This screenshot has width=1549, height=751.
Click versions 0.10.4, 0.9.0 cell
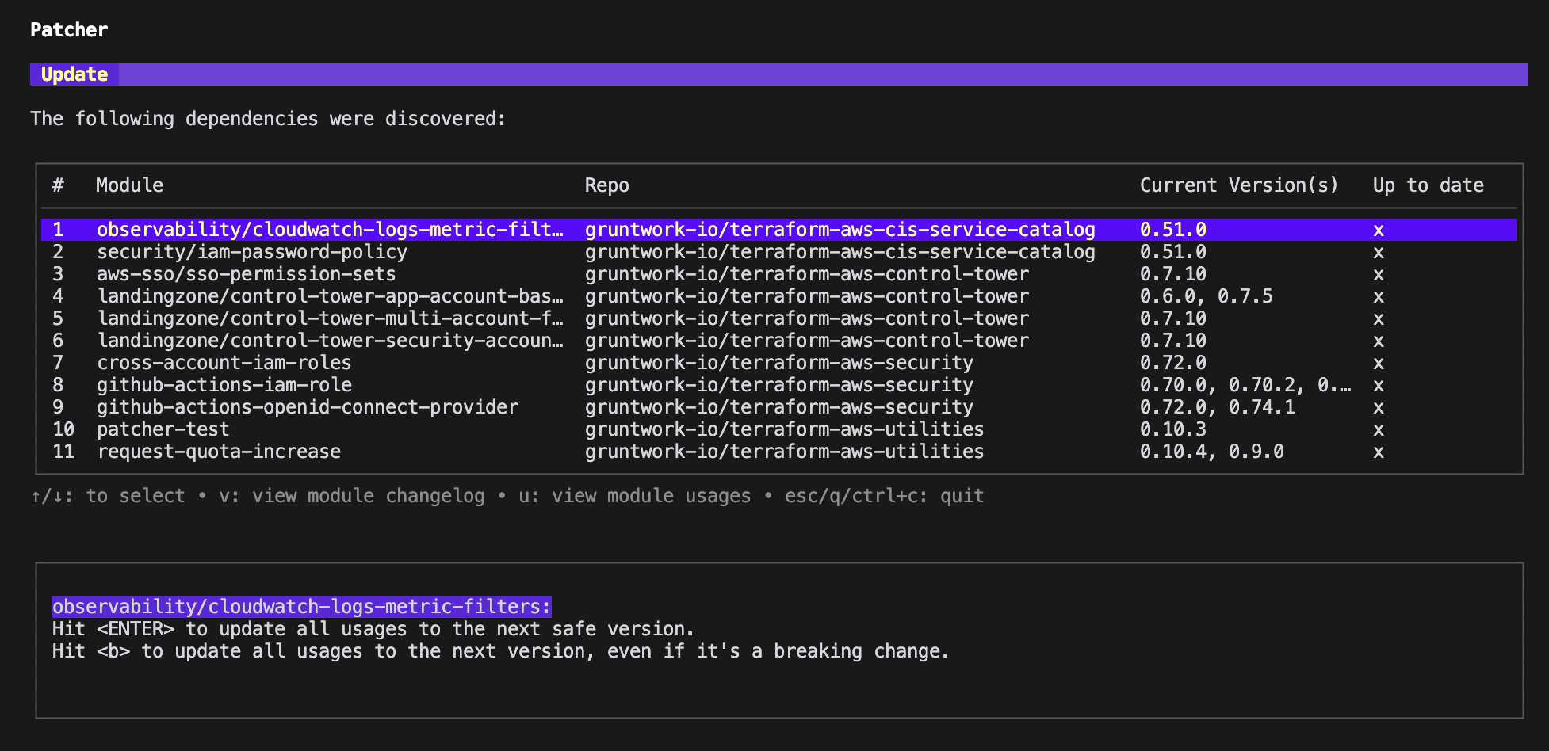[1212, 452]
